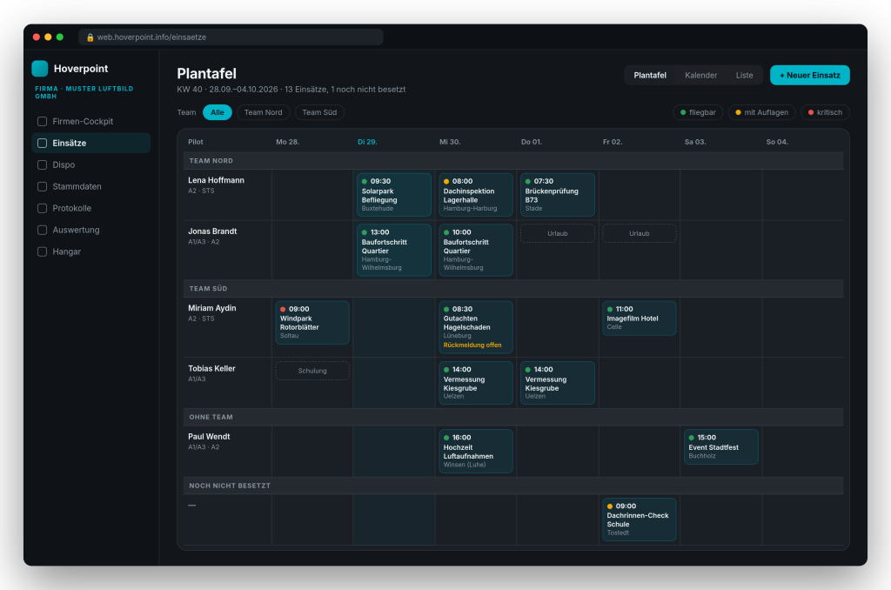Open Auswertung in the sidebar
This screenshot has height=590, width=891.
[90, 230]
